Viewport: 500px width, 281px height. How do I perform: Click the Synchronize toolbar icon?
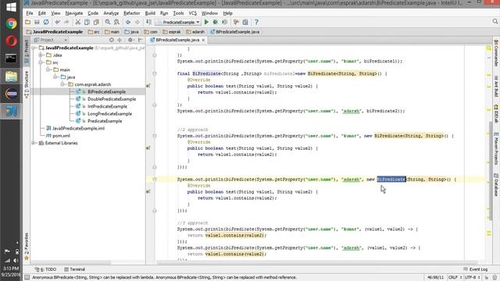click(46, 22)
